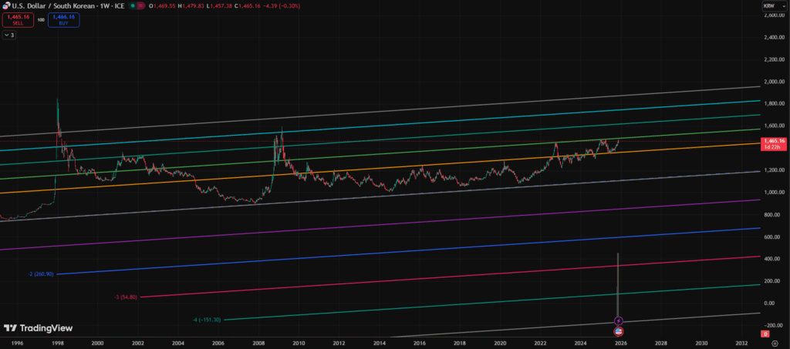Open the US flag economic event marker
Image resolution: width=790 pixels, height=349 pixels.
click(619, 331)
